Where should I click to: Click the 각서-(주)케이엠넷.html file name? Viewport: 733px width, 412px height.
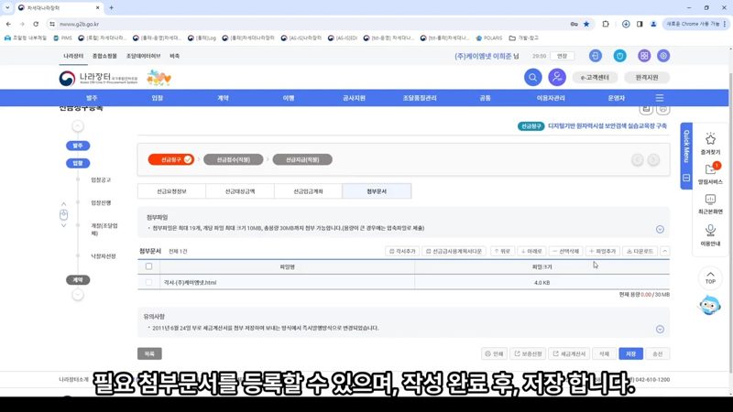[x=190, y=282]
